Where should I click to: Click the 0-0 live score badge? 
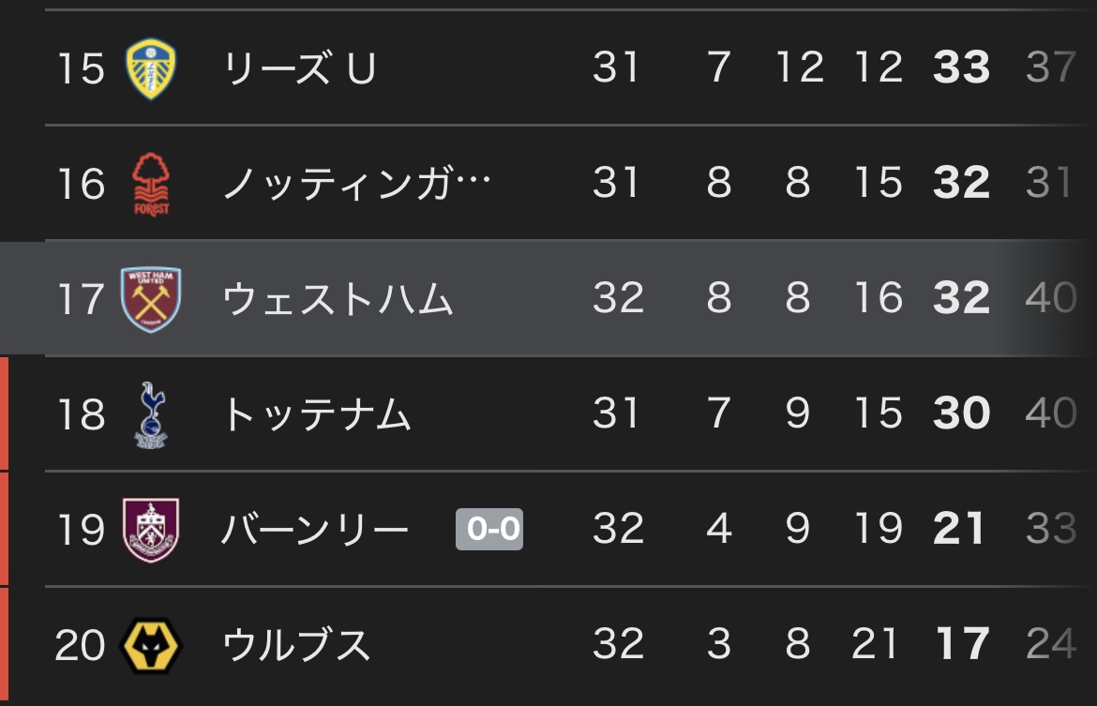(x=489, y=530)
